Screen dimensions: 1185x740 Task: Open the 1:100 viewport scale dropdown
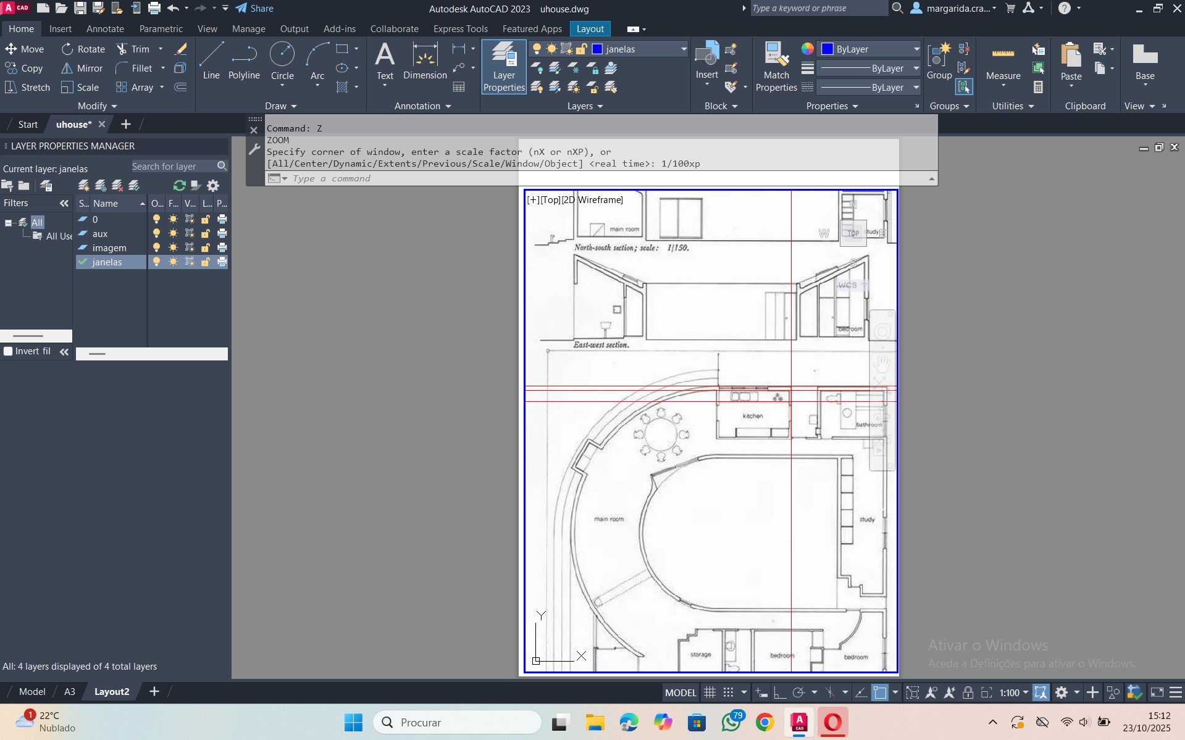(1014, 692)
